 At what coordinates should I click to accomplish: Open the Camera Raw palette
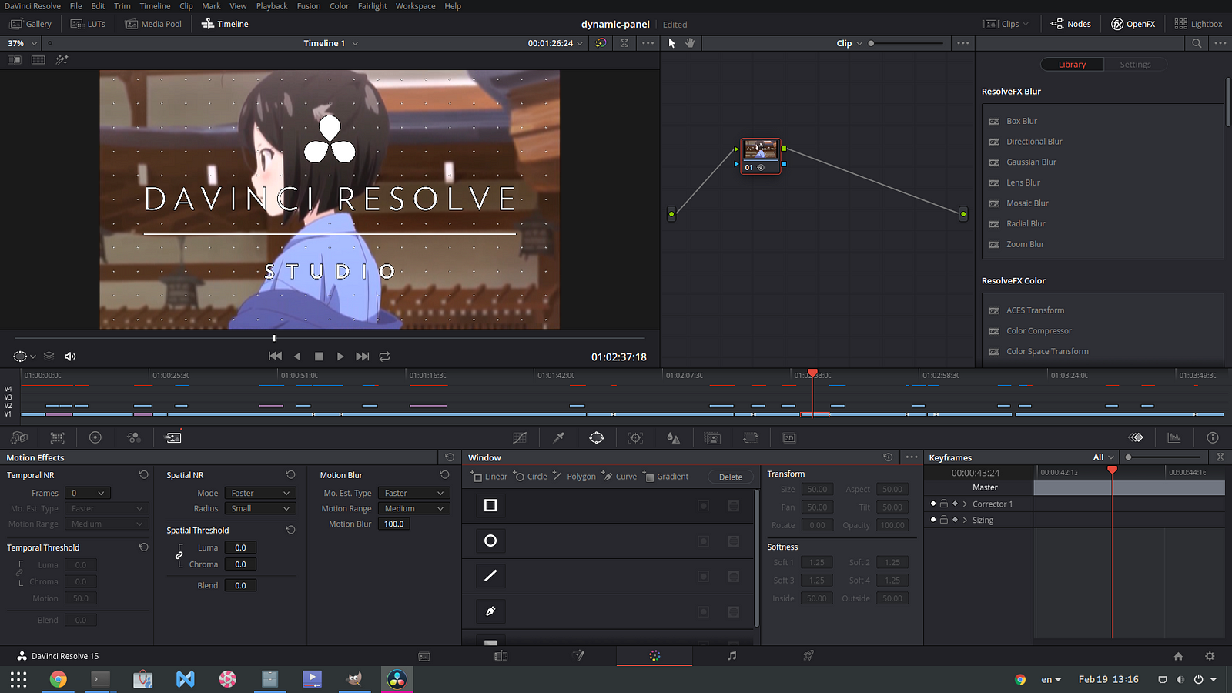pyautogui.click(x=19, y=437)
